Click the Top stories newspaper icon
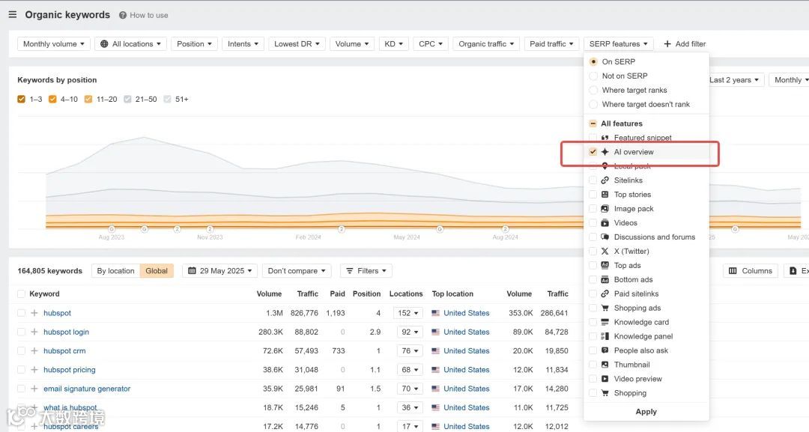This screenshot has width=809, height=432. click(x=605, y=195)
